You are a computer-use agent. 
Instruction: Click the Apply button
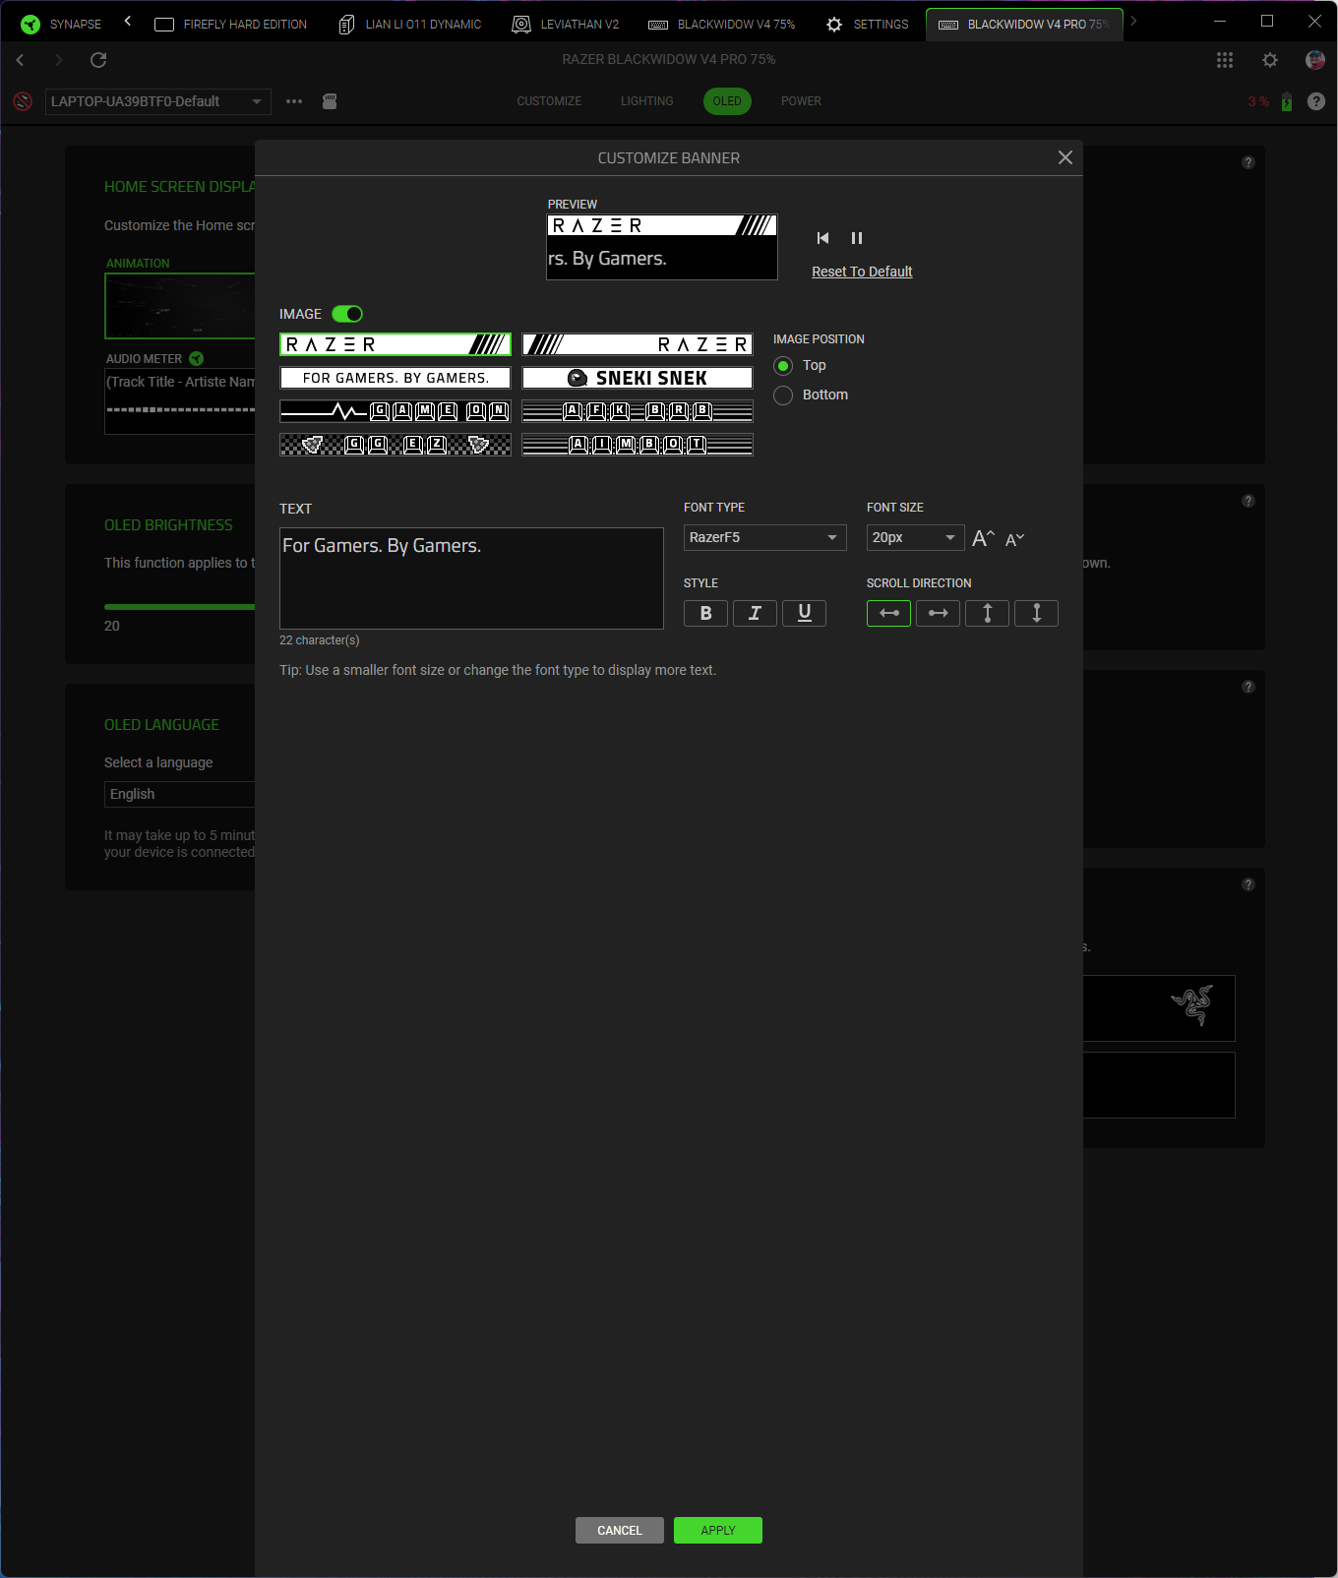pos(718,1531)
